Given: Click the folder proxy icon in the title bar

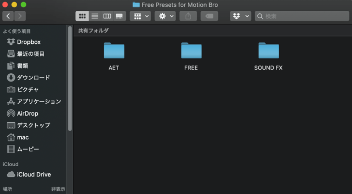Looking at the screenshot, I should [x=136, y=5].
